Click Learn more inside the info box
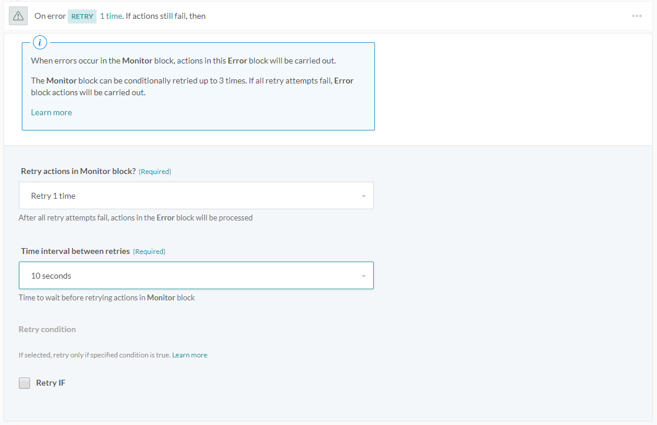Screen dimensions: 657x425 click(x=51, y=112)
